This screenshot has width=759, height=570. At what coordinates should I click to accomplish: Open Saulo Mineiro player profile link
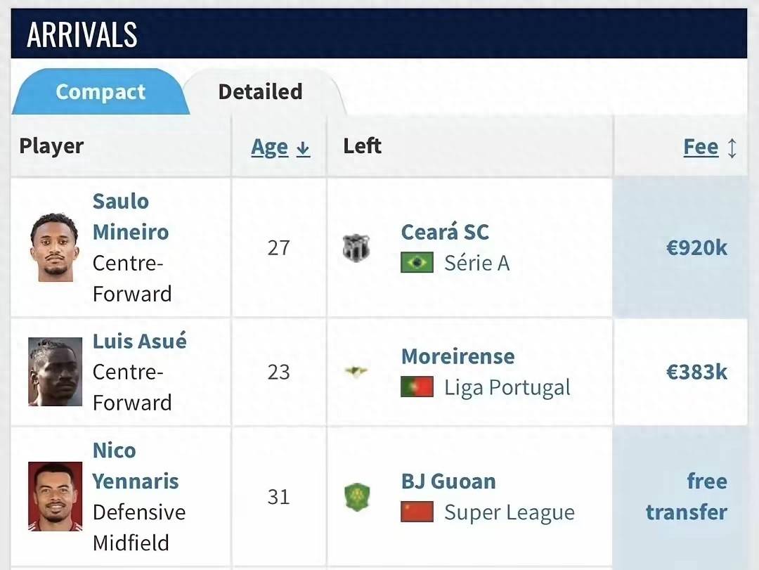130,216
